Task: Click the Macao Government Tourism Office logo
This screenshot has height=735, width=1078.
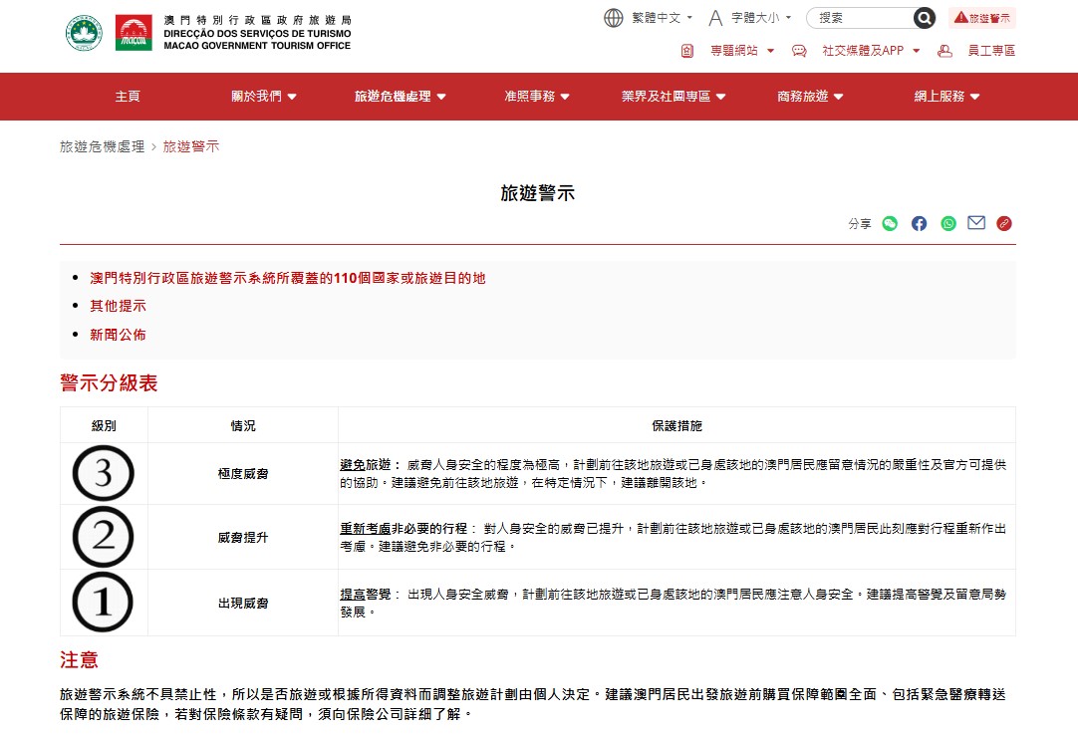Action: [208, 32]
